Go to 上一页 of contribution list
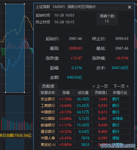137x150 pixels. [100, 86]
